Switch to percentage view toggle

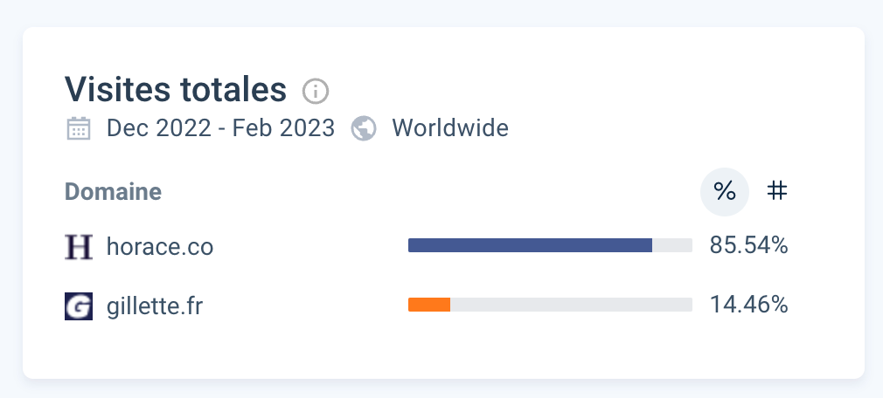coord(724,192)
